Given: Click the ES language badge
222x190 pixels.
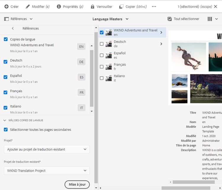Looking at the screenshot, I should (82, 77).
